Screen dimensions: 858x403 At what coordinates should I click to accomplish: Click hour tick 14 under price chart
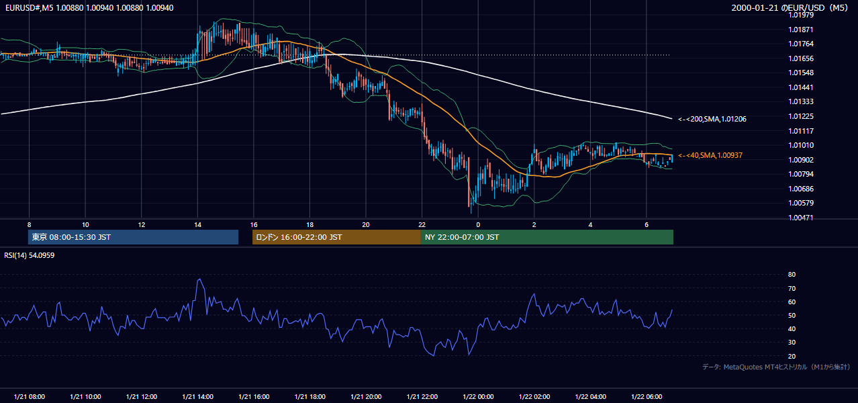197,224
